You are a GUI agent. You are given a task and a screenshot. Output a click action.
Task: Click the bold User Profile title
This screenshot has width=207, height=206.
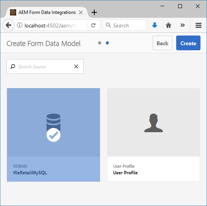pos(125,173)
